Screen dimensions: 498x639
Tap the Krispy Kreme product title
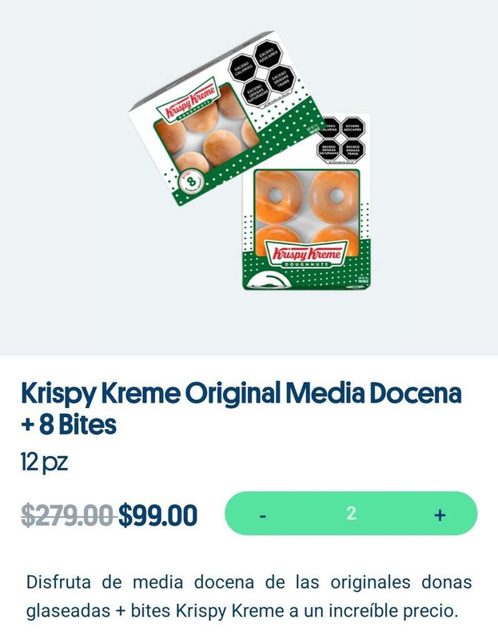[241, 408]
